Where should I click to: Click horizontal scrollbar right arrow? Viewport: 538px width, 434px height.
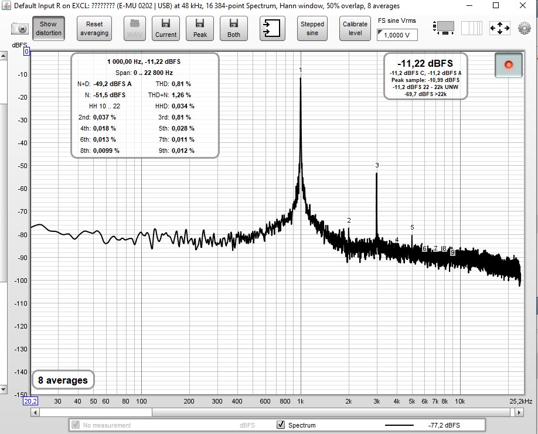pyautogui.click(x=519, y=413)
